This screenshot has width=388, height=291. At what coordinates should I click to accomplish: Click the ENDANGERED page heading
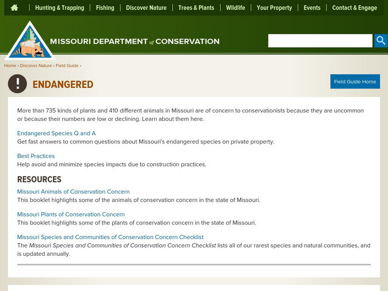63,84
